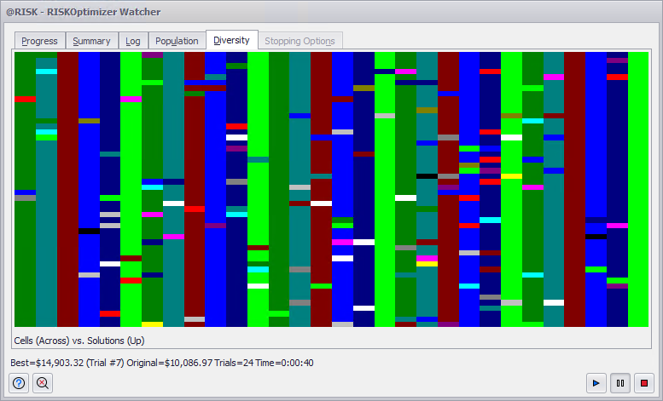Start the optimization with the play button

click(x=596, y=383)
